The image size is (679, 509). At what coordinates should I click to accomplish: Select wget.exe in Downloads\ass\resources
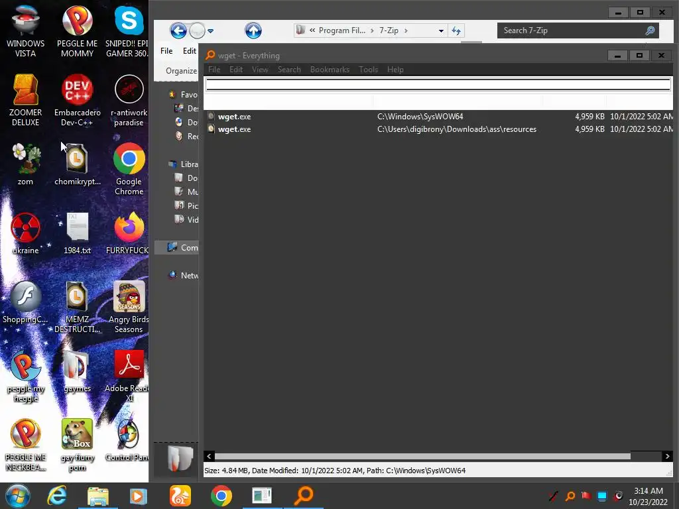[x=438, y=129]
